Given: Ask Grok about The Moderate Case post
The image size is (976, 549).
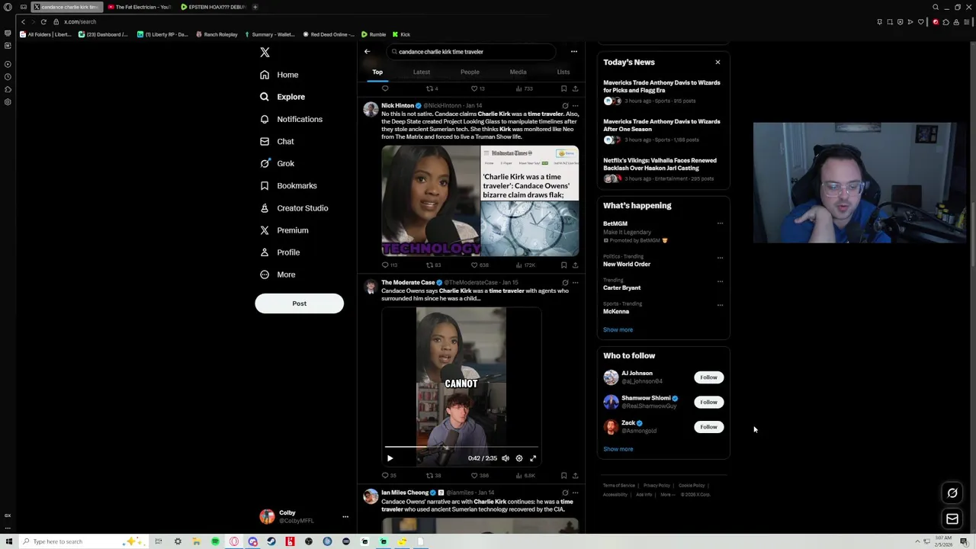Looking at the screenshot, I should tap(565, 283).
